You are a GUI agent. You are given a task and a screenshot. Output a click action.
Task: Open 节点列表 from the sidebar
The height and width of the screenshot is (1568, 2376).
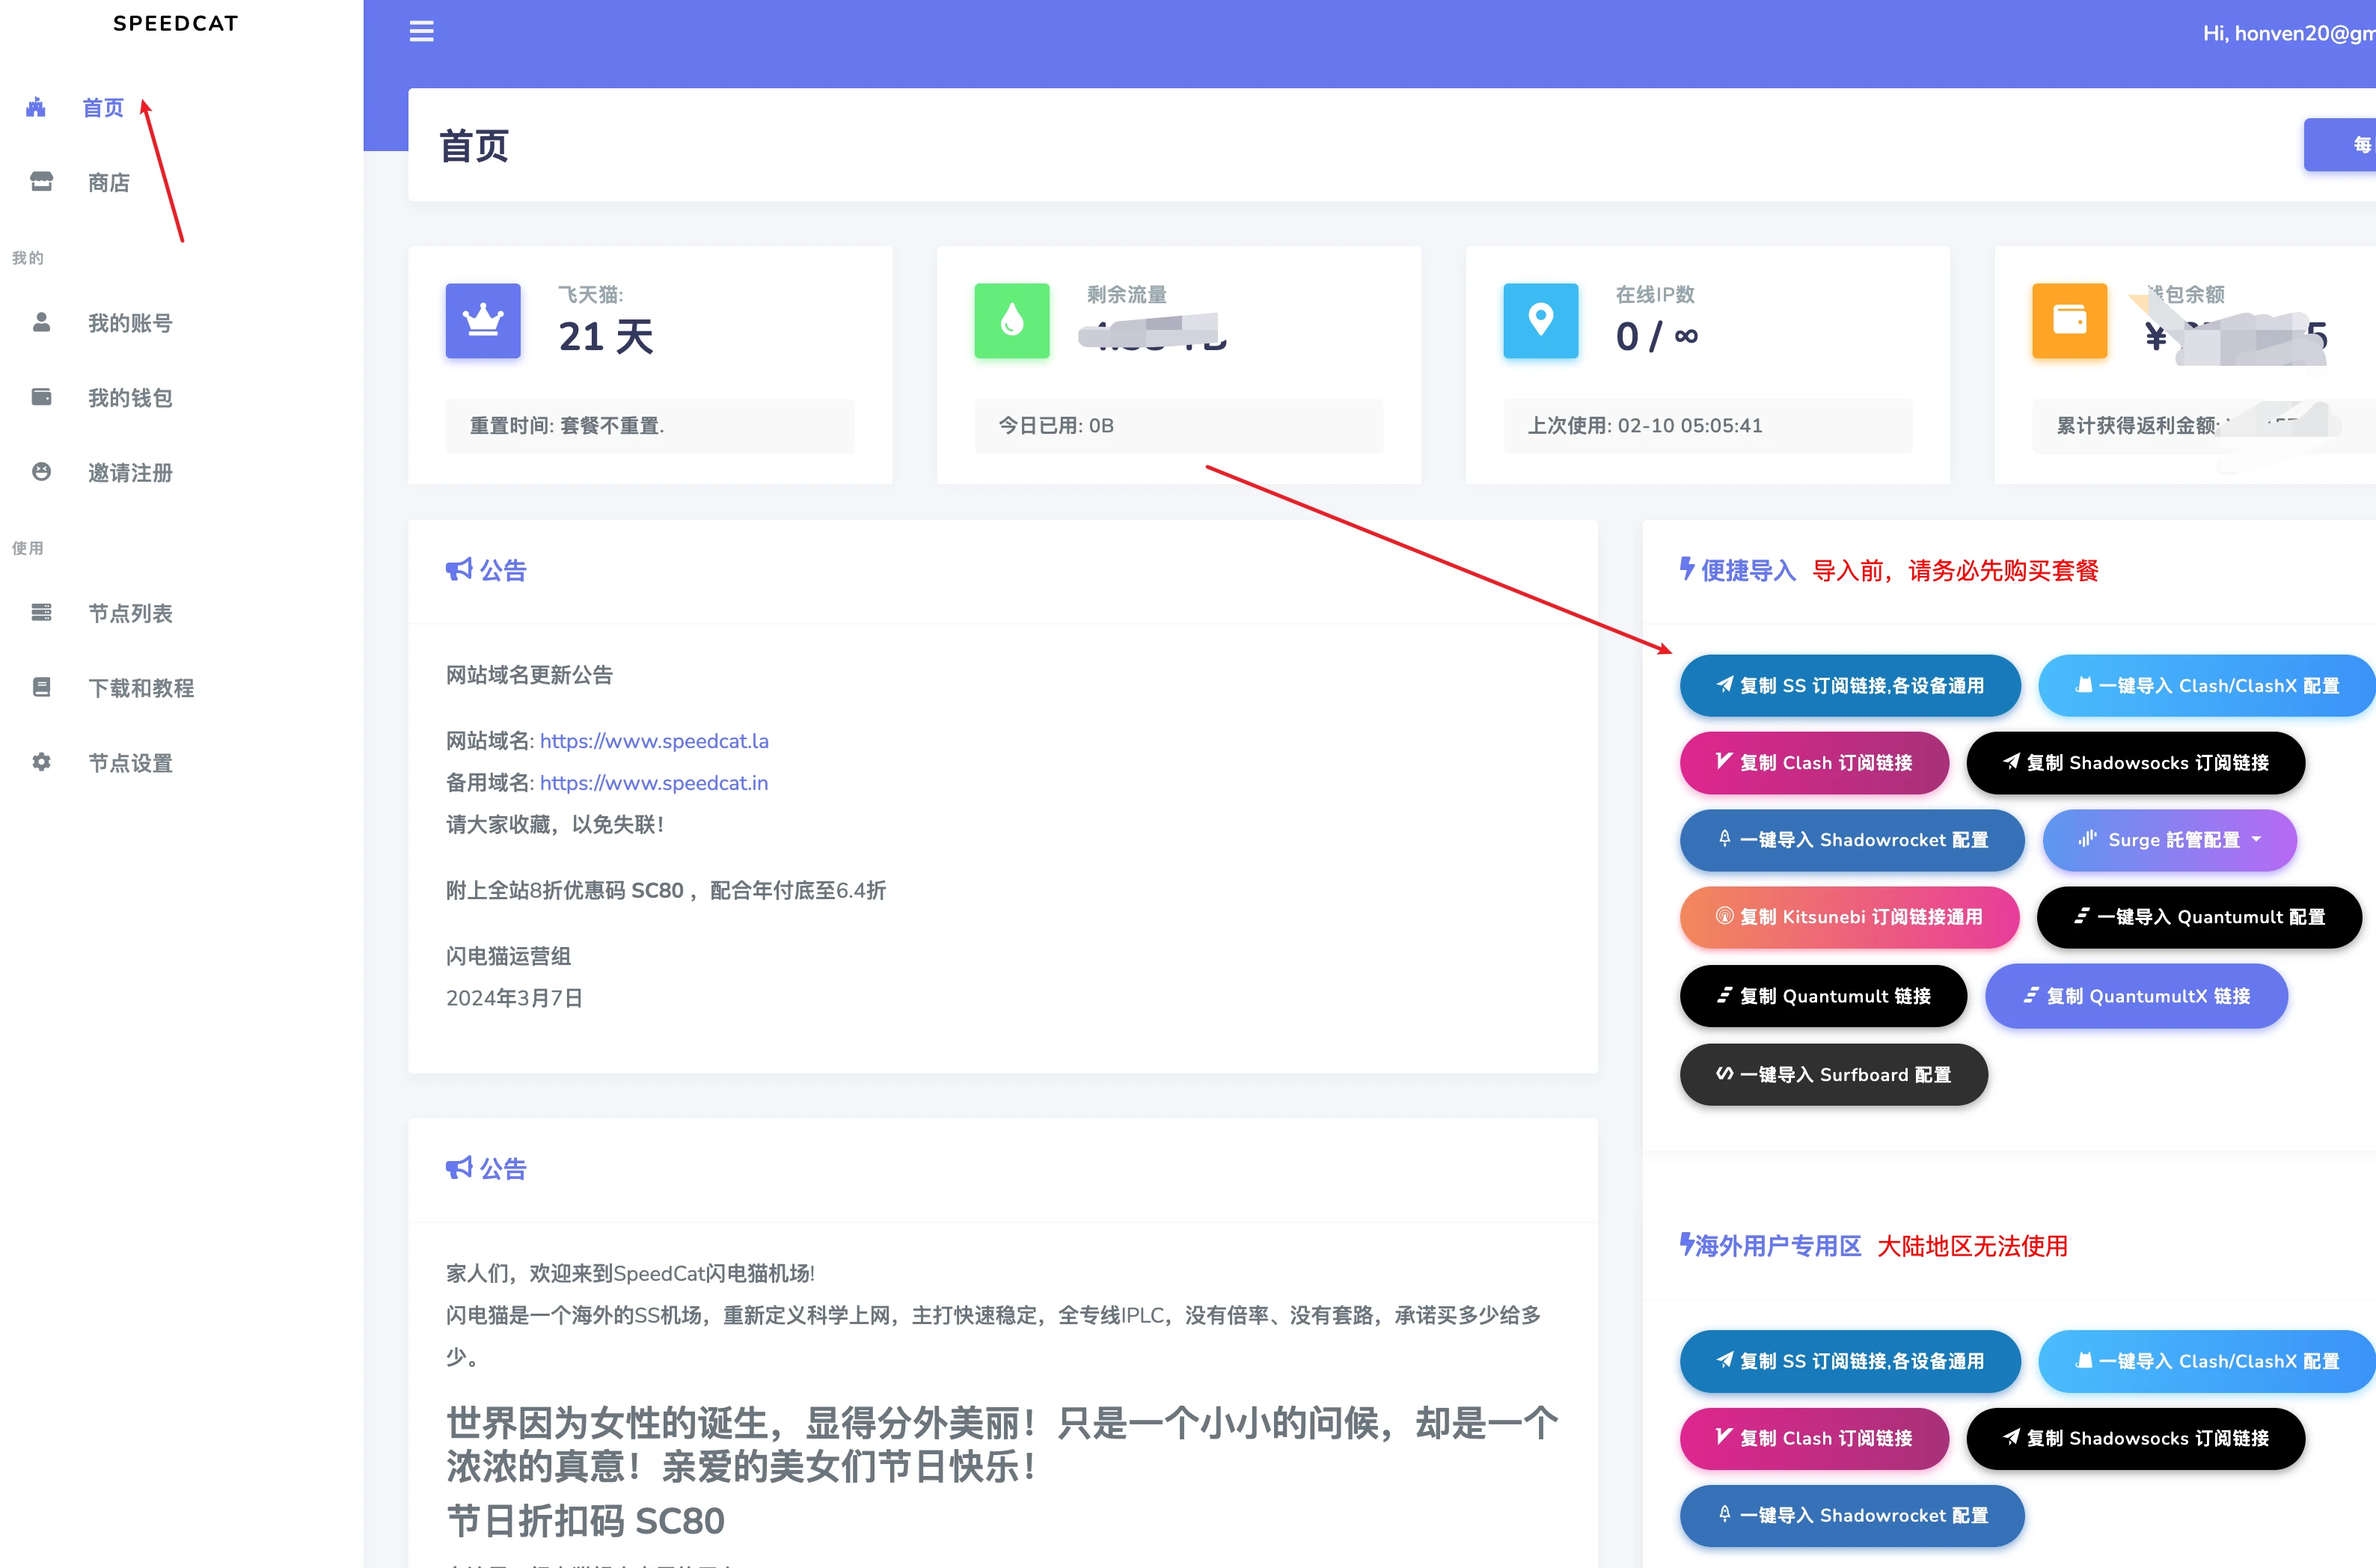tap(130, 613)
